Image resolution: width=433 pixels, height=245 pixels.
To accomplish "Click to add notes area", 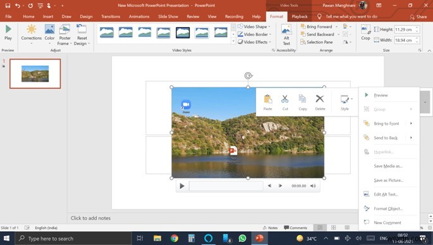I will point(90,218).
